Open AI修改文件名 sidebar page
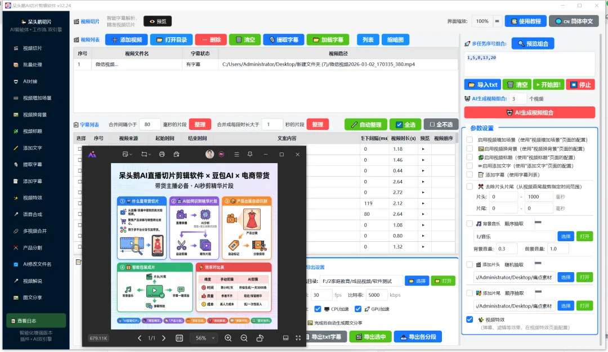Screen dimensions: 608x352 [x=37, y=264]
